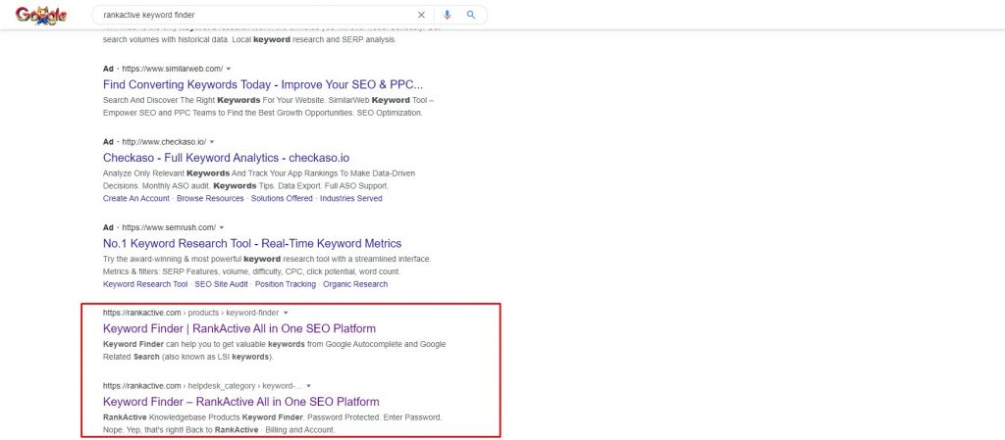The width and height of the screenshot is (1005, 440).
Task: Clear the search query with the X icon
Action: tap(421, 15)
